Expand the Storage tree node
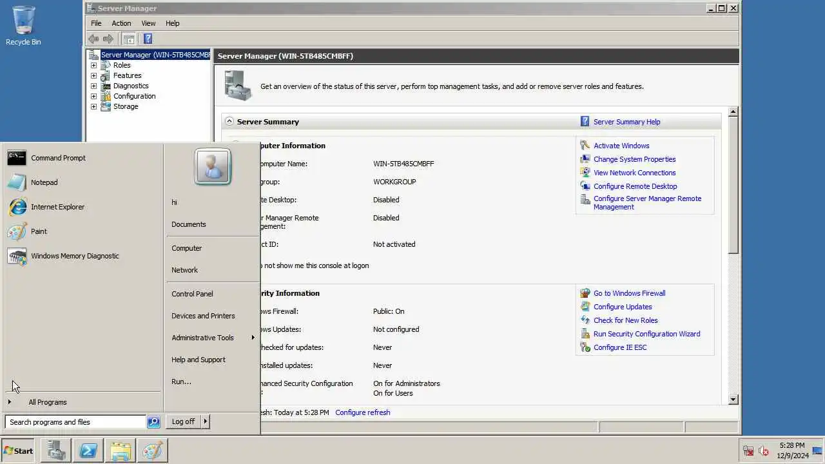 pyautogui.click(x=93, y=106)
